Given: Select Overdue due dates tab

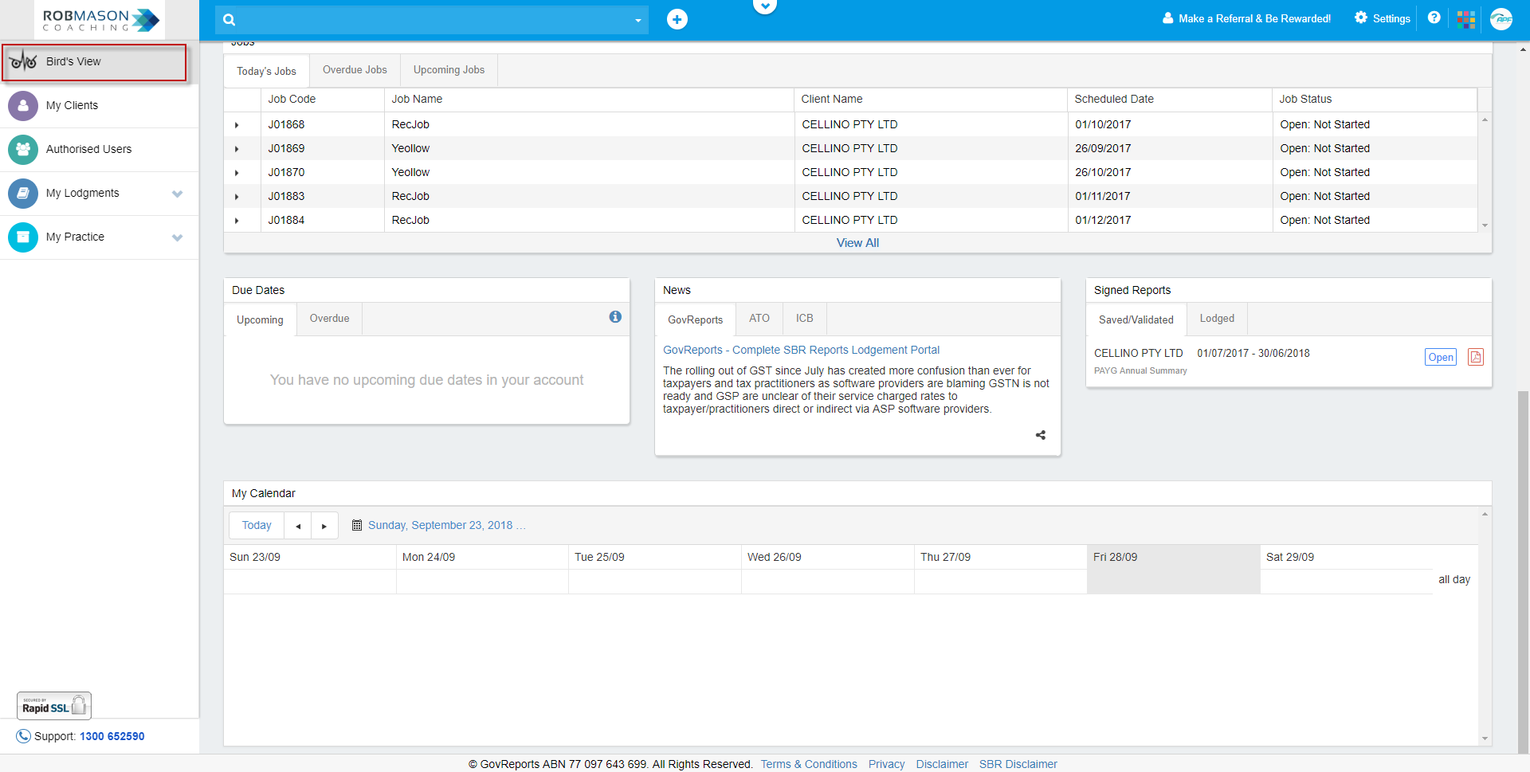Looking at the screenshot, I should (x=329, y=319).
